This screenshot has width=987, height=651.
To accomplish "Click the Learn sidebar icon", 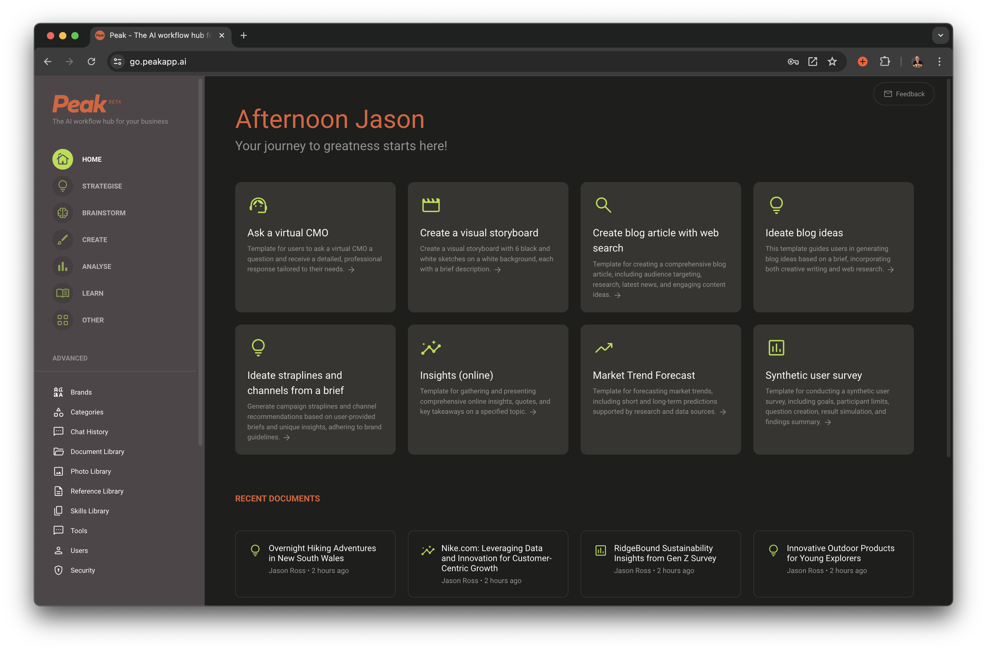I will click(62, 293).
